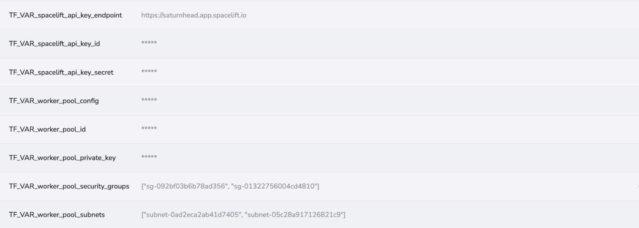Click the masked worker_pool_config value
Screen dimensions: 639x228
149,99
